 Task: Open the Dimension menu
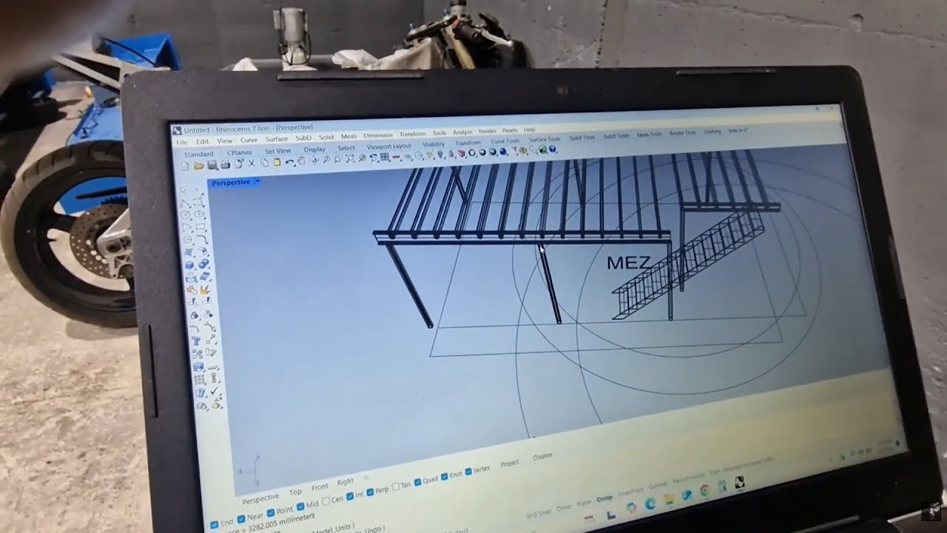pos(378,135)
